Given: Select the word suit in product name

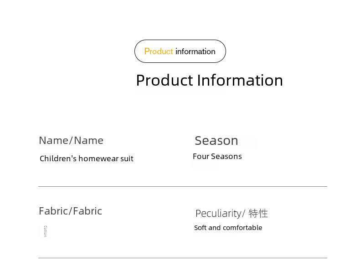Looking at the screenshot, I should coord(127,159).
